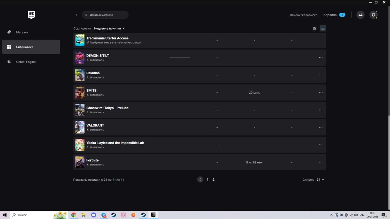
Task: Click the VALORANT game title
Action: [95, 125]
